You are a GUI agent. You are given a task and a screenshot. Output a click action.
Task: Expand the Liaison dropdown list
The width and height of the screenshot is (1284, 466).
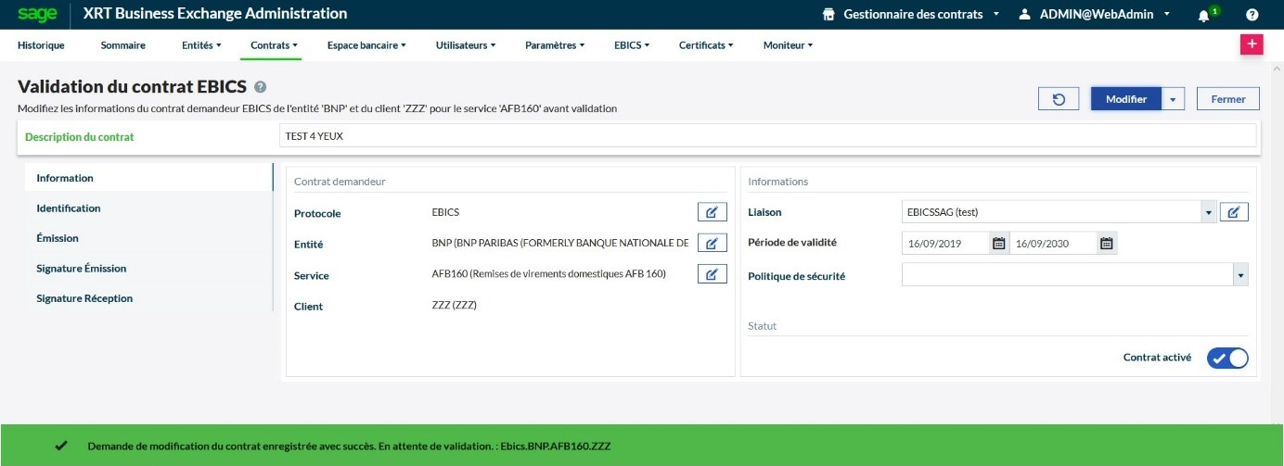1208,213
